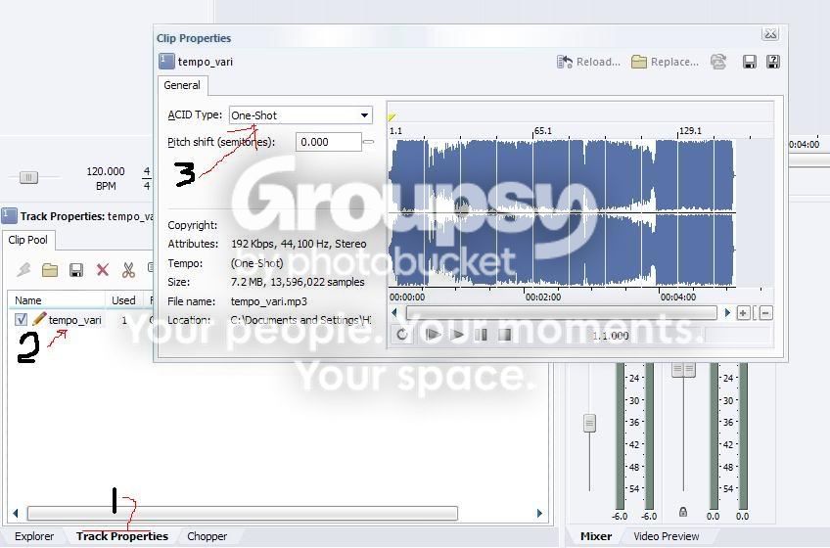Zoom out waveform with minus button
The height and width of the screenshot is (548, 830).
pos(765,313)
